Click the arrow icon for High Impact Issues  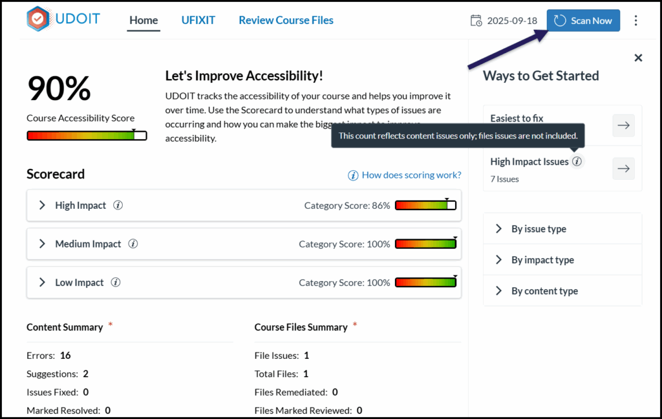(x=623, y=168)
